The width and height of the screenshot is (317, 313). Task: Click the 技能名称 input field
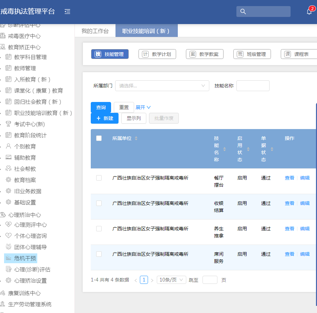point(253,86)
